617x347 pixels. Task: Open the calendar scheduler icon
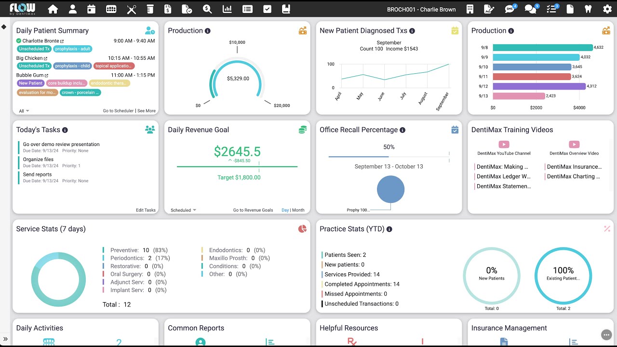[92, 9]
